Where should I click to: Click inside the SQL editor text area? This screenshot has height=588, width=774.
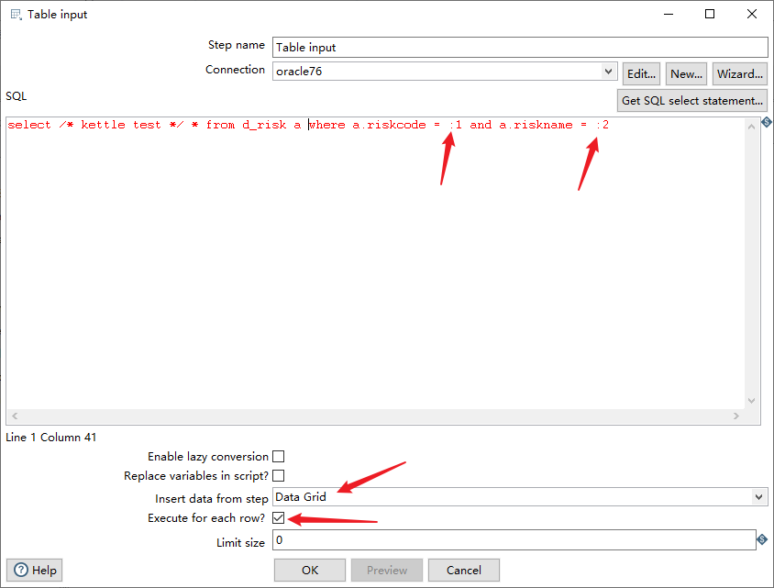pos(375,264)
